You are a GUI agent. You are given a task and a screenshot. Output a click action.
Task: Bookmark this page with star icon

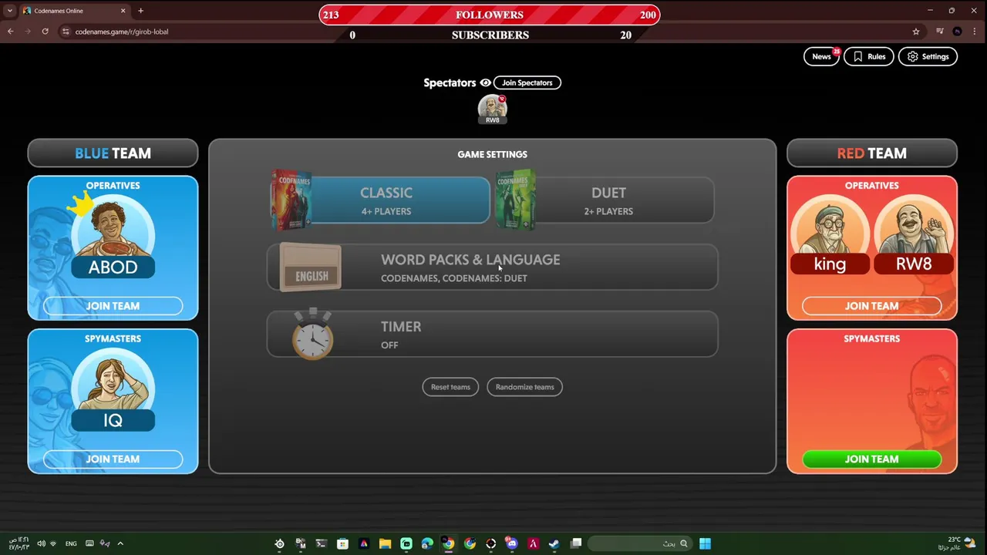coord(916,32)
